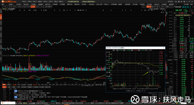The height and width of the screenshot is (105, 194).
Task: Select the KDJ indicator tab
Action: tap(39, 85)
